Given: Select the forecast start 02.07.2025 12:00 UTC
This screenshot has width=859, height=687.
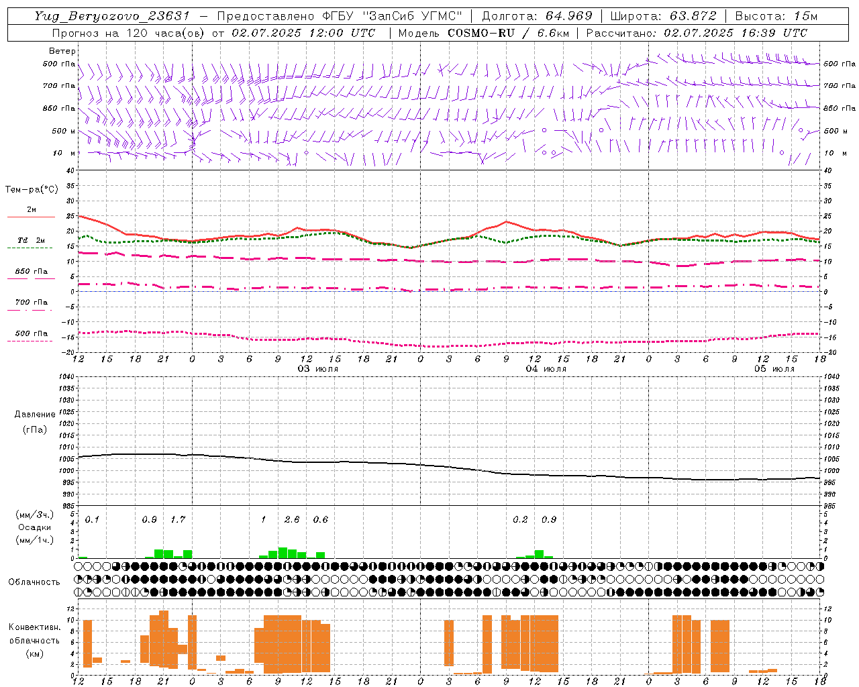Looking at the screenshot, I should point(303,32).
